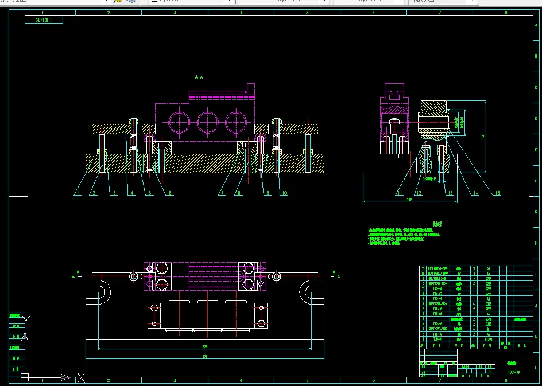Select the mirrored drawing number box at top-left
542x386 pixels.
(x=44, y=20)
